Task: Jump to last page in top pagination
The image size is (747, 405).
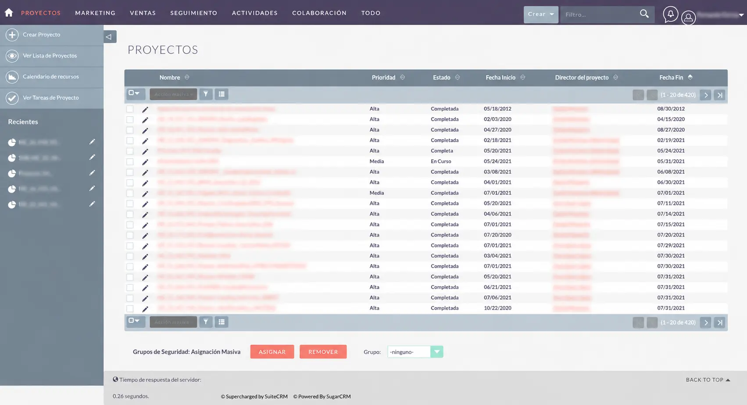Action: click(x=719, y=95)
